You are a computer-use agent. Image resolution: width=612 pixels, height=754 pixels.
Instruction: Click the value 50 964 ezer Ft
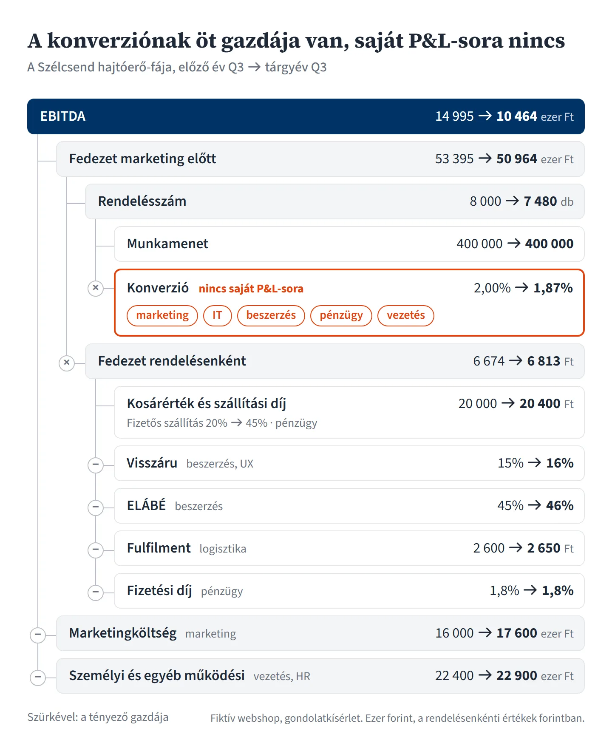coord(535,159)
